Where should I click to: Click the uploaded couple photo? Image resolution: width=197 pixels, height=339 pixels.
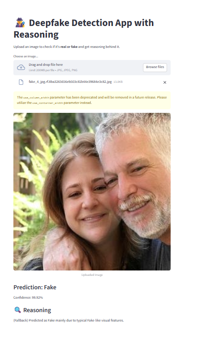pyautogui.click(x=92, y=192)
